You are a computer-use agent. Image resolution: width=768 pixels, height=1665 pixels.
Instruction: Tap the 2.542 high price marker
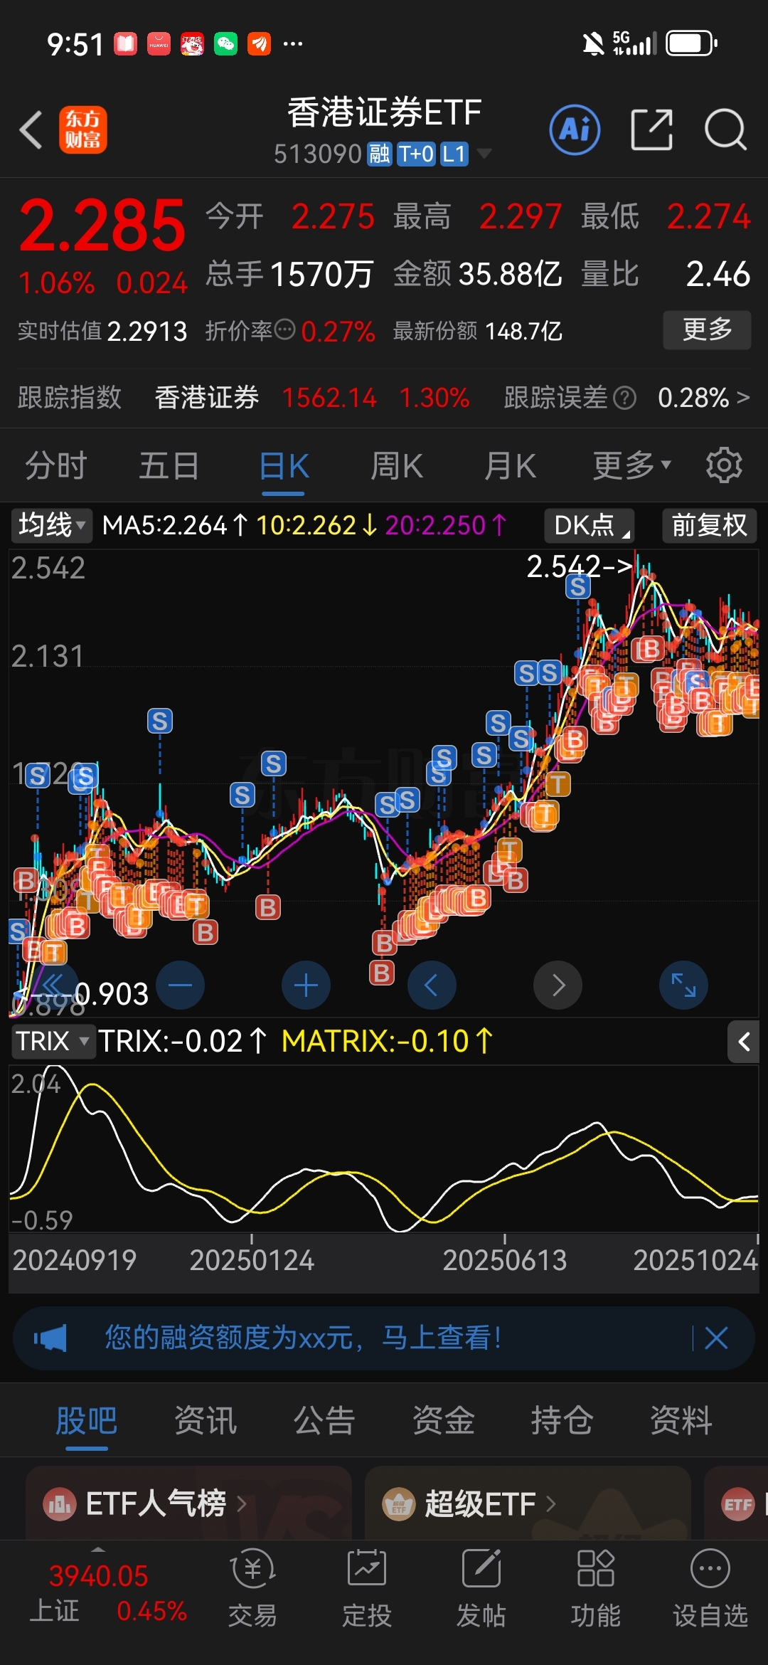coord(579,566)
